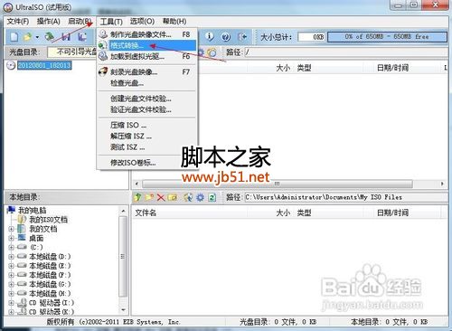The width and height of the screenshot is (452, 331).
Task: Click the New file toolbar icon
Action: [14, 37]
